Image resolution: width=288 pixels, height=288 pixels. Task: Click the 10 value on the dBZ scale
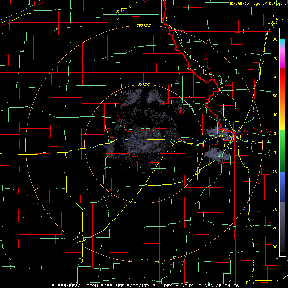click(x=275, y=172)
